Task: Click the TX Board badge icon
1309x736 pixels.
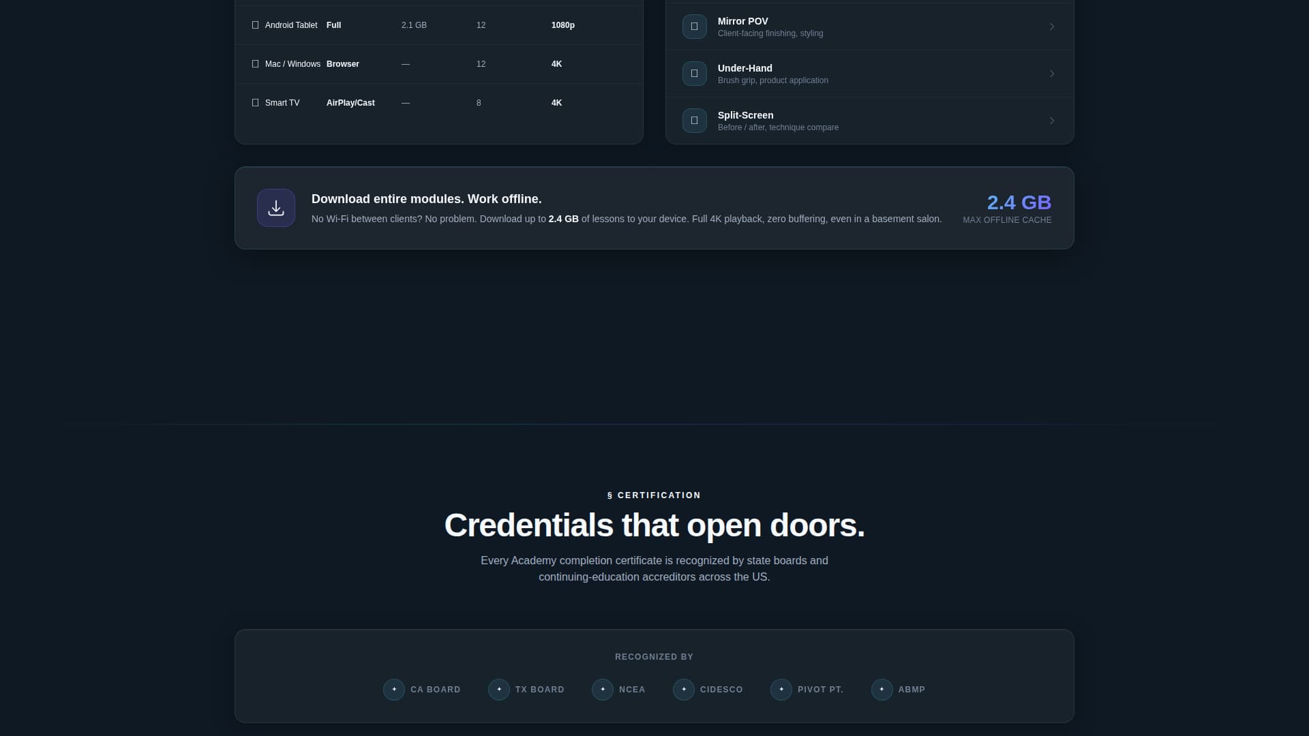Action: coord(499,690)
